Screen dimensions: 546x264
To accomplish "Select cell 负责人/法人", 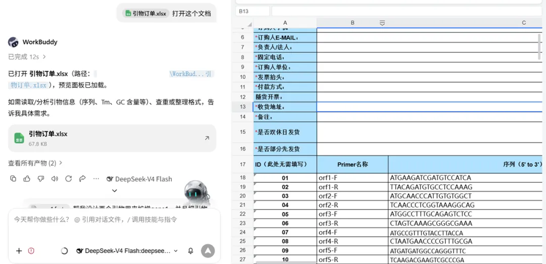I will [x=285, y=47].
